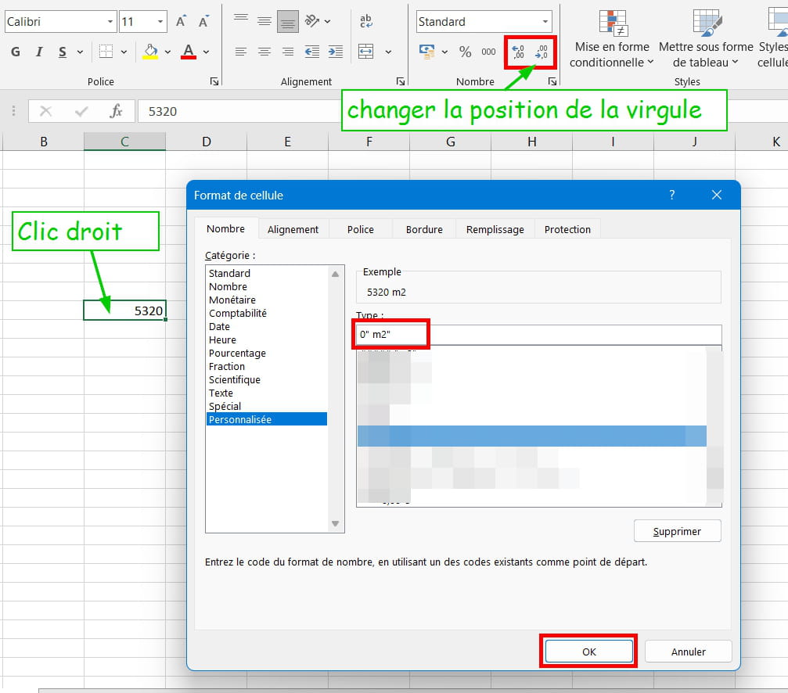Switch to the Alignement tab
This screenshot has width=788, height=693.
coord(293,229)
